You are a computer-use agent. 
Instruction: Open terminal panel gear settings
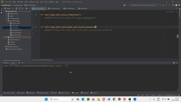coord(174,63)
